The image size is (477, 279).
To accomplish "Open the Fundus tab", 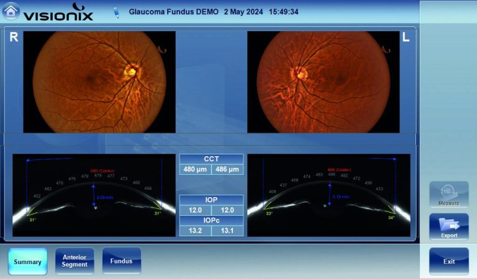I will point(122,262).
